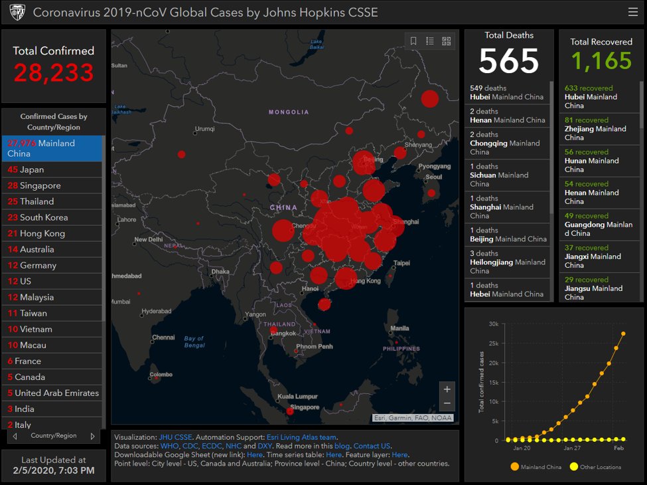The image size is (647, 485).
Task: Select 3 deaths Heilongjiang entry
Action: pos(507,262)
